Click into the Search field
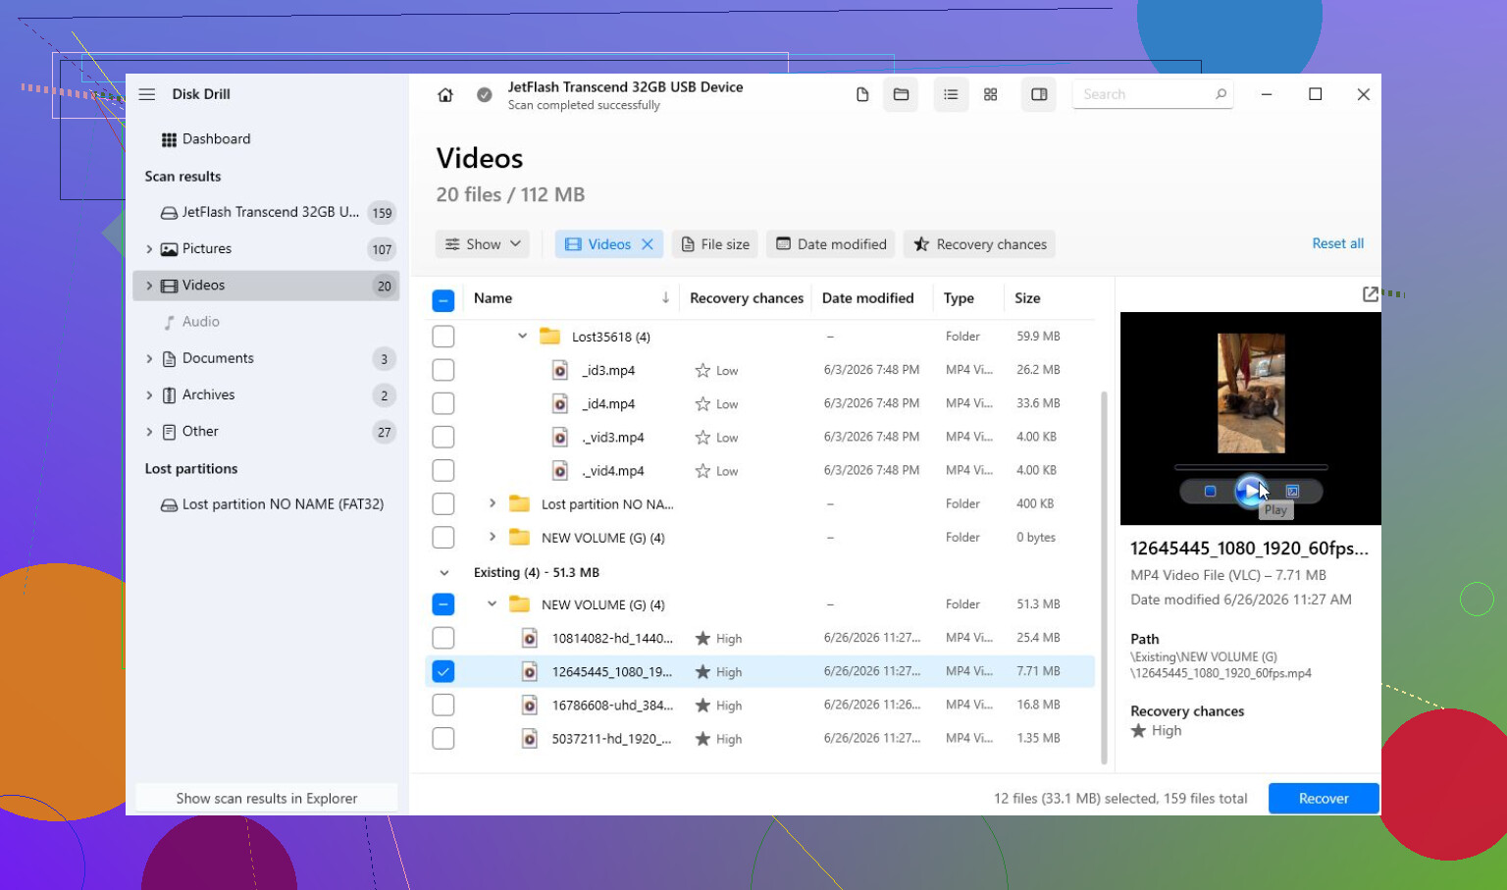Viewport: 1507px width, 890px height. click(x=1144, y=94)
